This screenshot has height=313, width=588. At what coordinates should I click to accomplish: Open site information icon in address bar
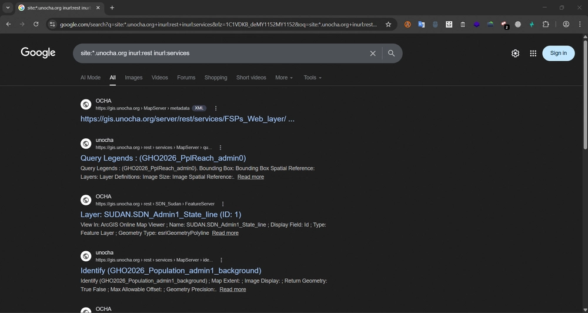pyautogui.click(x=52, y=24)
